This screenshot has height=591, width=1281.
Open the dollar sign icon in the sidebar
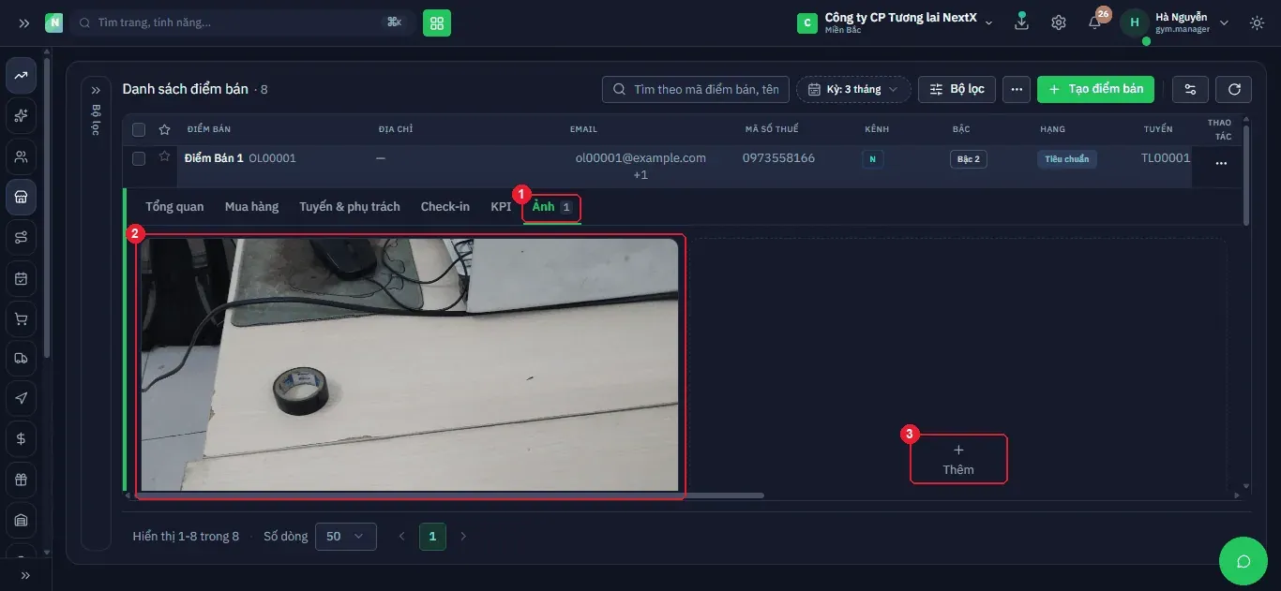(22, 438)
